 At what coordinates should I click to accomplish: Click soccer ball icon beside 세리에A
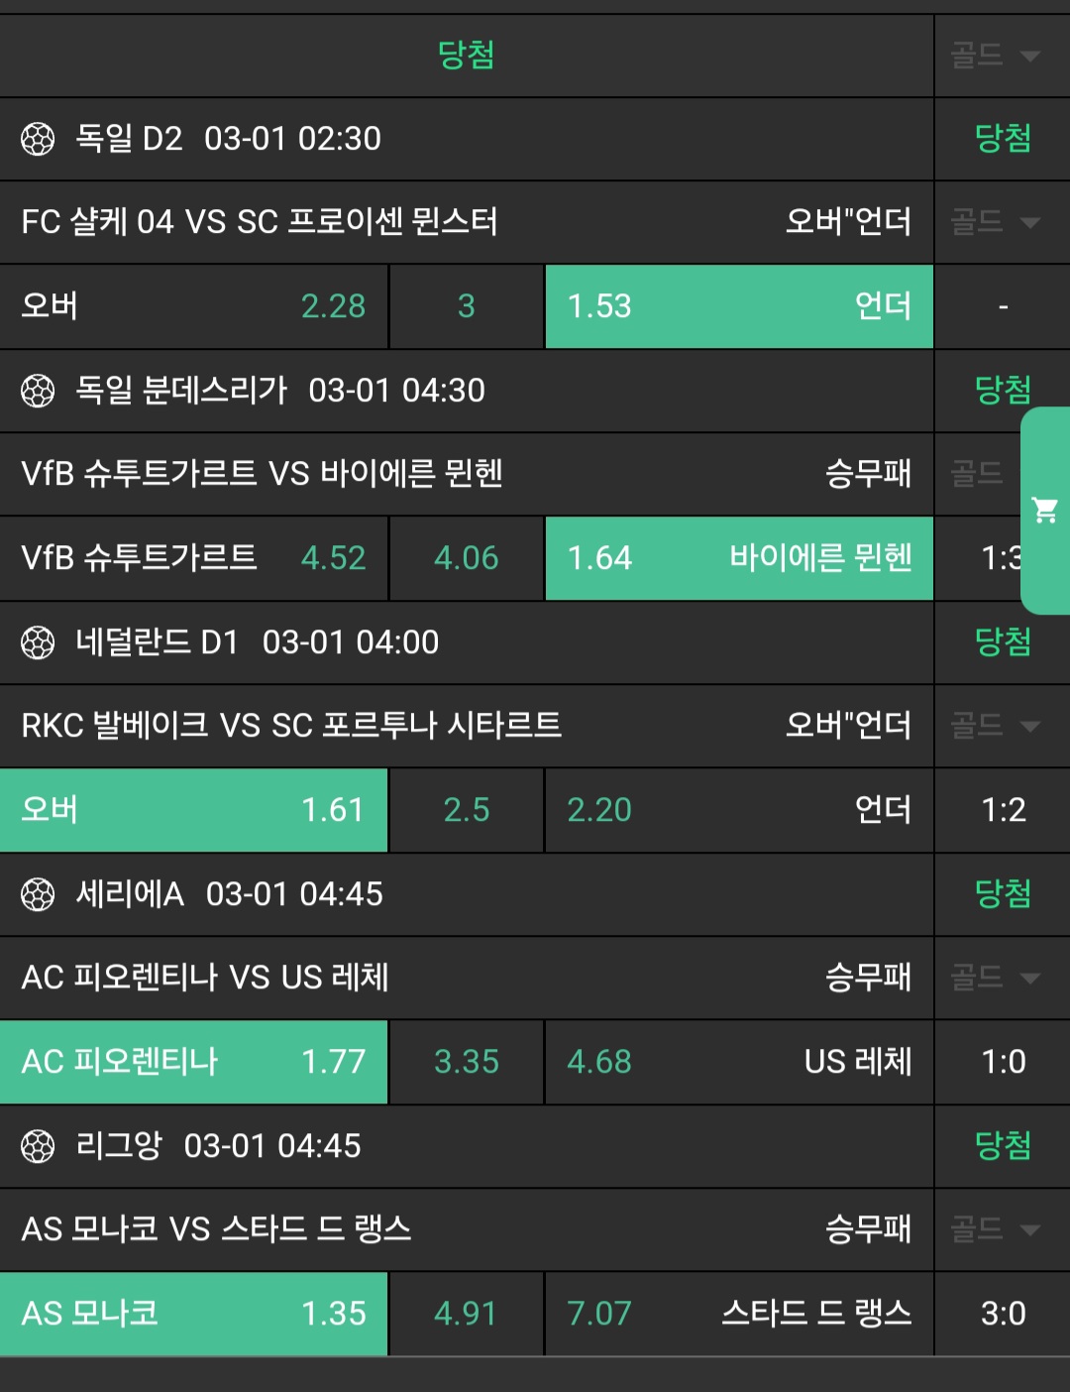(38, 894)
